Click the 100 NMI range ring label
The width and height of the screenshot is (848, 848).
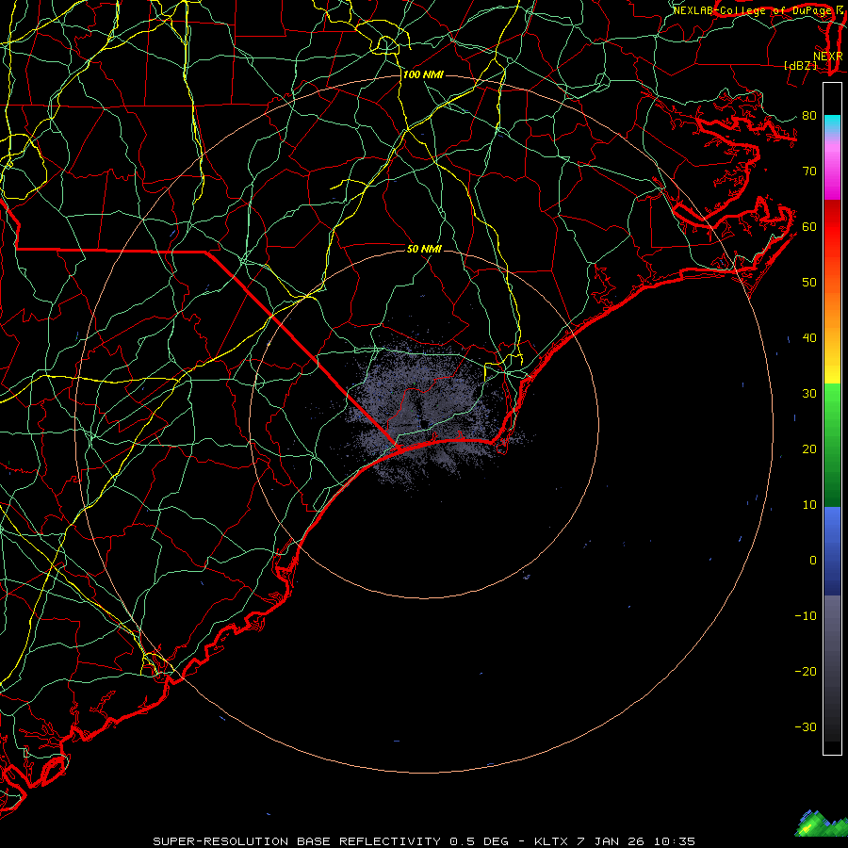pyautogui.click(x=423, y=74)
